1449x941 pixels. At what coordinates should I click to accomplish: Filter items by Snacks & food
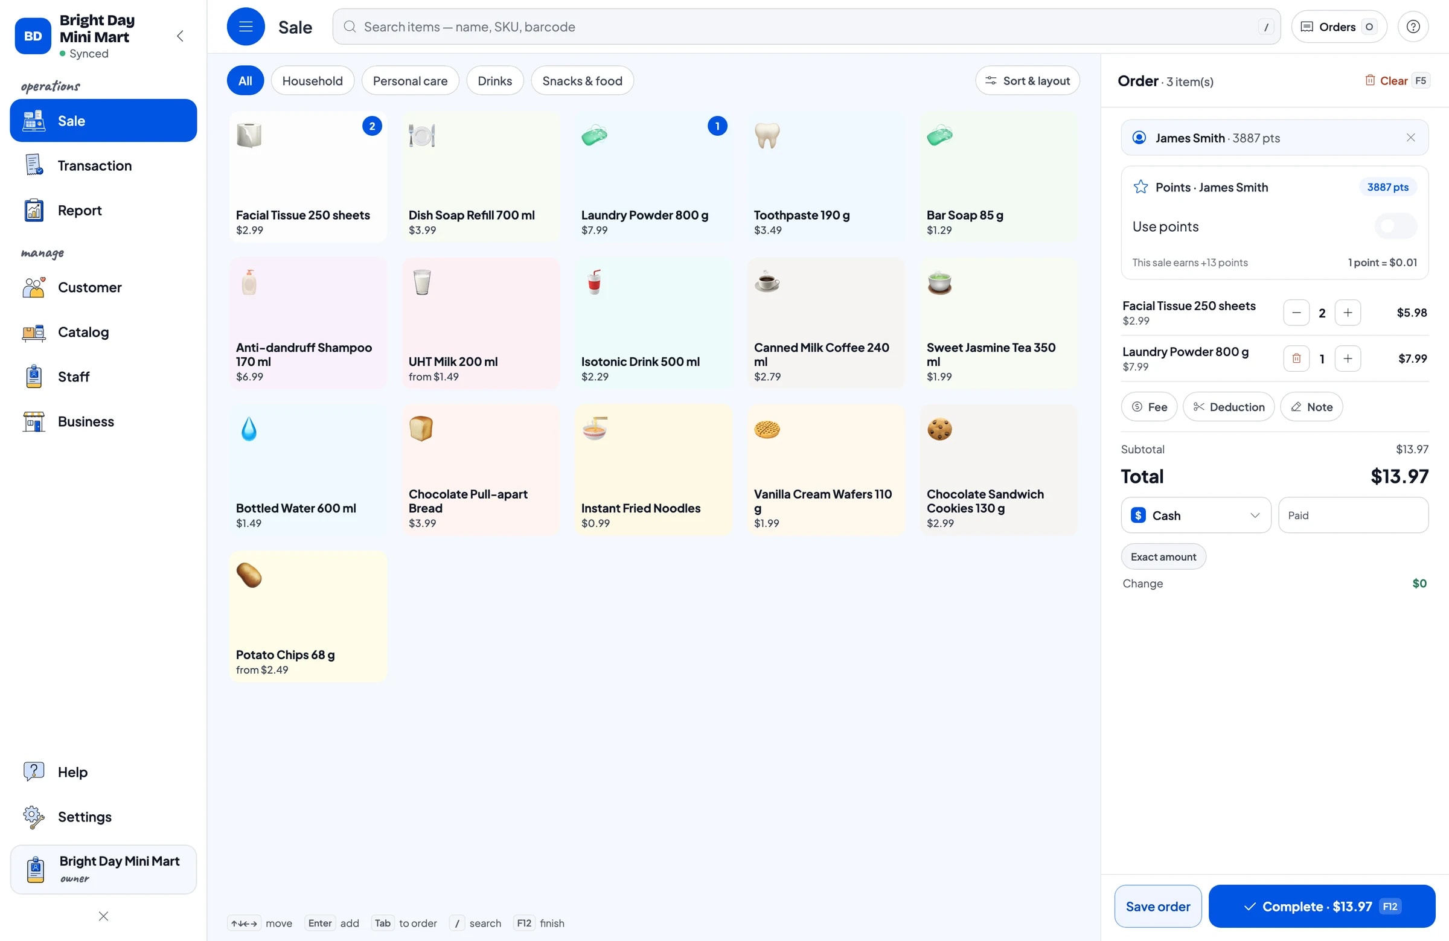tap(582, 80)
